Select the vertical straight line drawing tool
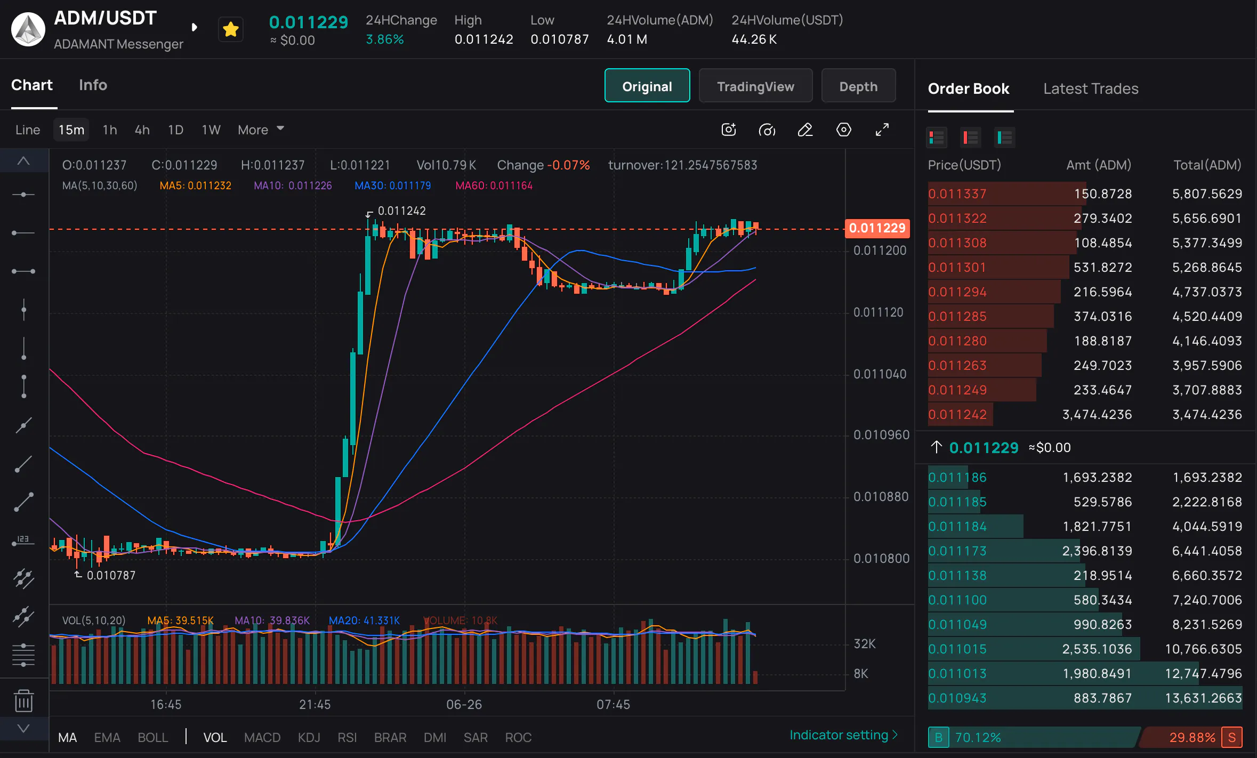Image resolution: width=1257 pixels, height=758 pixels. tap(23, 310)
